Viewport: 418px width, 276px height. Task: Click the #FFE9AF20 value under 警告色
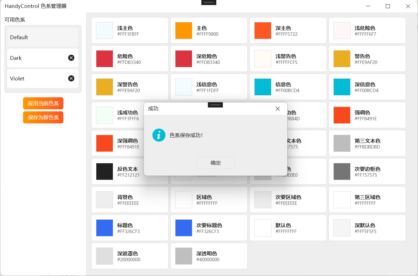pos(366,62)
